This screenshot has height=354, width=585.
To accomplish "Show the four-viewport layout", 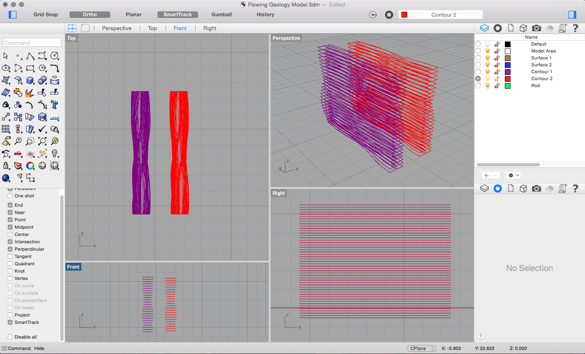I will click(72, 28).
